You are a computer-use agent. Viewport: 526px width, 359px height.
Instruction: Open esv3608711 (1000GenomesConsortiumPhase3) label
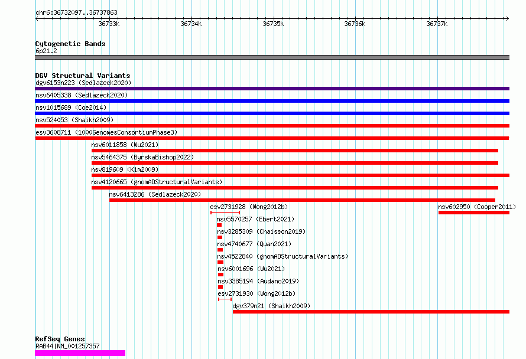pyautogui.click(x=106, y=132)
